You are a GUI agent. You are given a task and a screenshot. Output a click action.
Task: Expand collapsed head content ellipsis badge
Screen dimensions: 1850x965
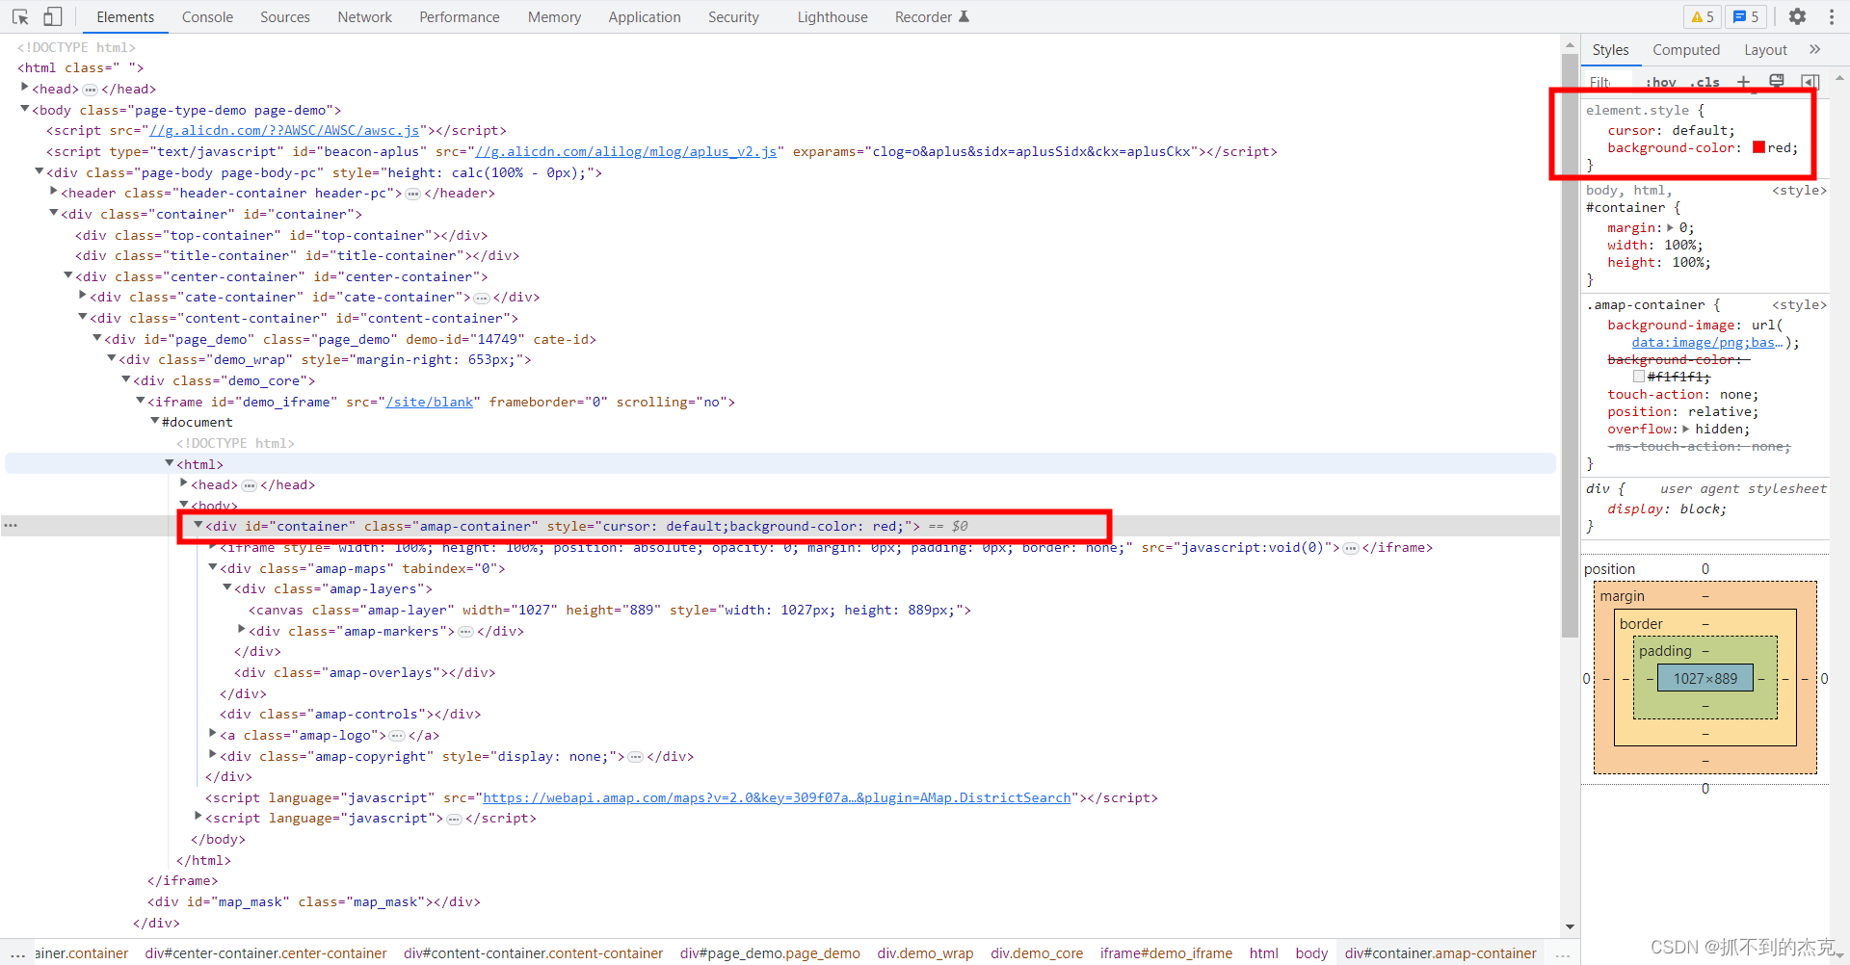point(90,90)
